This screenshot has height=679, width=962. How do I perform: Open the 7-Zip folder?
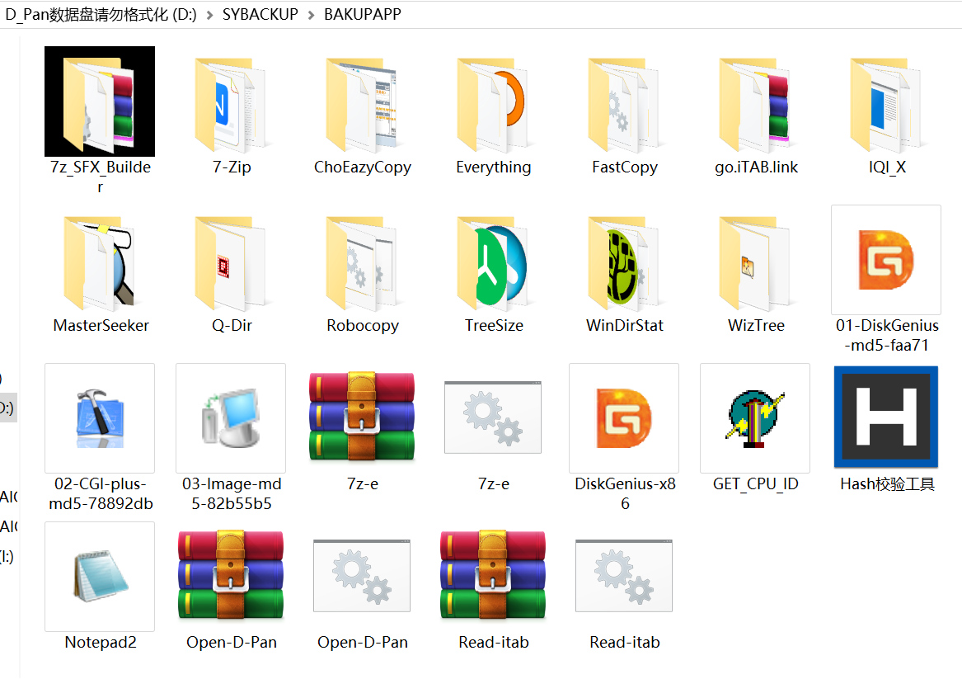click(232, 105)
